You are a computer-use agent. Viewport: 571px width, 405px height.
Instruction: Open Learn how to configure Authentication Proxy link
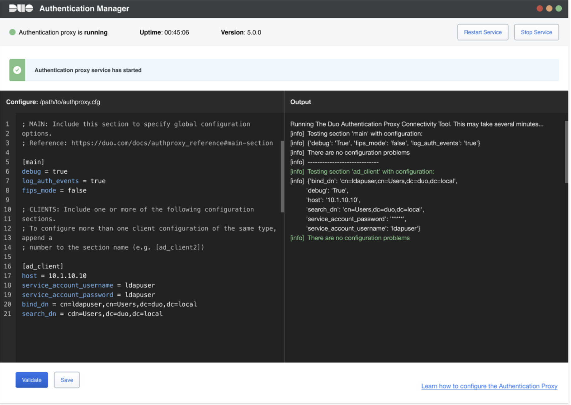(489, 386)
